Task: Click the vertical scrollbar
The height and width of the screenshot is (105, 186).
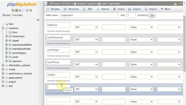Action: [x=185, y=43]
